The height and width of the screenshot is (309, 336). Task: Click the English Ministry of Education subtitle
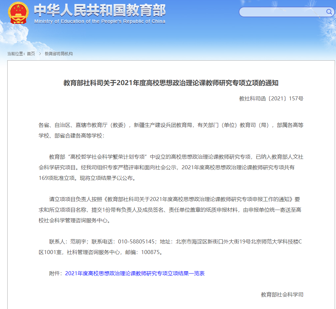pos(100,22)
